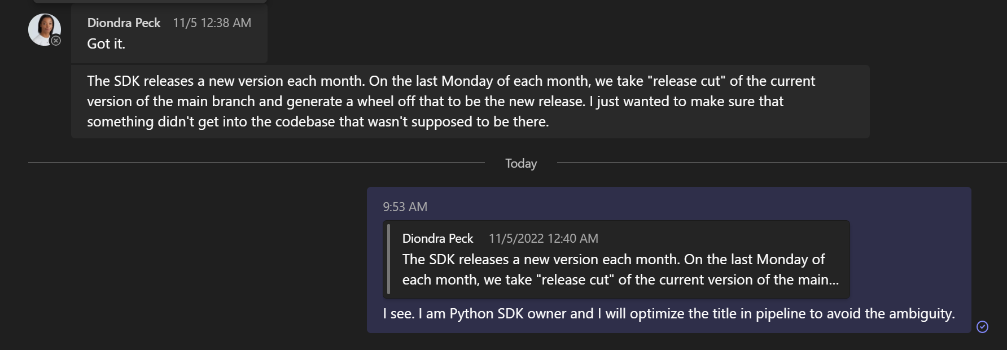Click the 11/5 12:38 AM timestamp
Screen dimensions: 1007x350
point(212,23)
